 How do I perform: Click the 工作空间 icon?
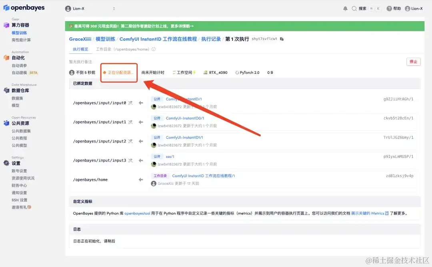tap(174, 73)
